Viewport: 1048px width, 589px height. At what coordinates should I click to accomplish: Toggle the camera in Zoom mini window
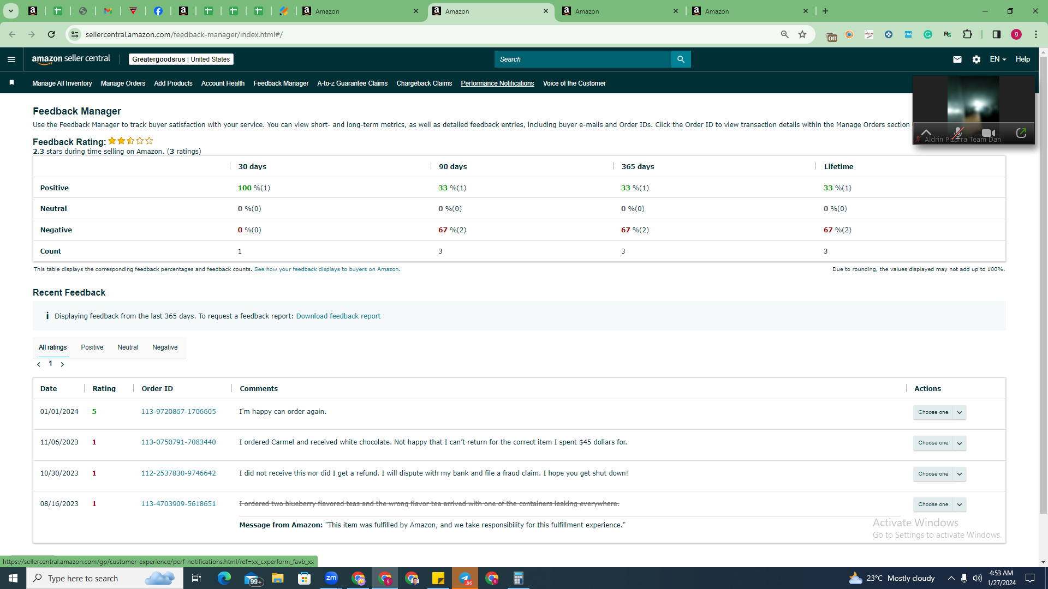(989, 133)
